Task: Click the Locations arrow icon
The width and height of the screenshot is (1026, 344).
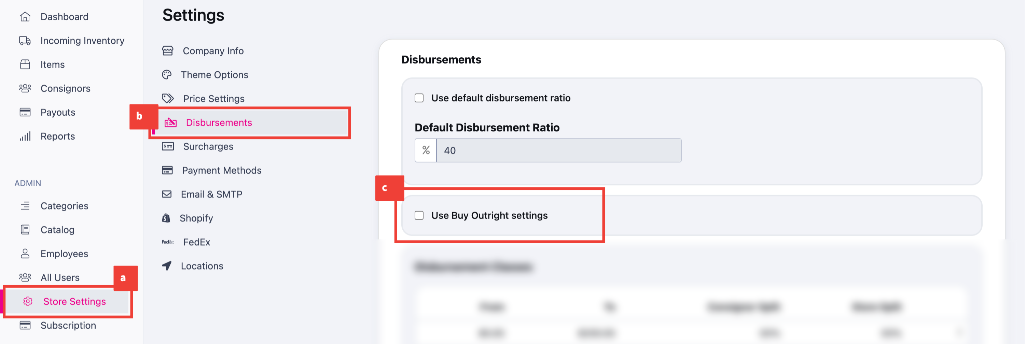Action: [167, 266]
